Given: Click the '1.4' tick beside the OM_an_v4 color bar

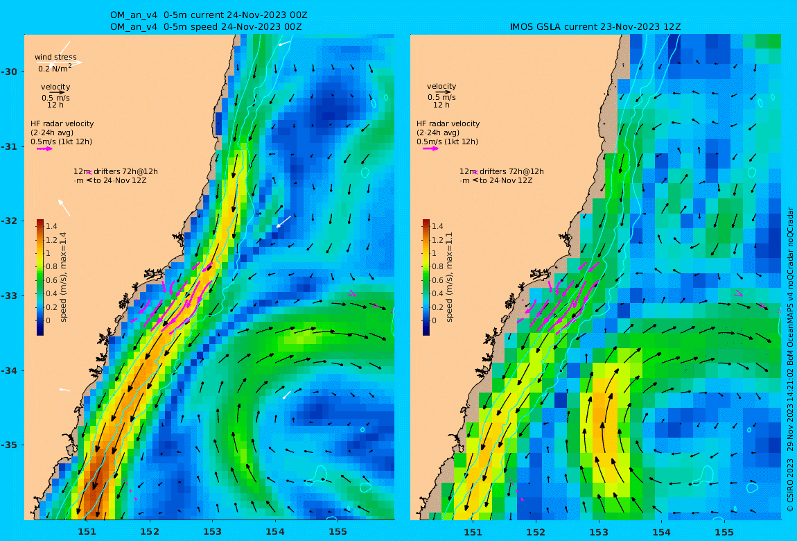Looking at the screenshot, I should [52, 226].
